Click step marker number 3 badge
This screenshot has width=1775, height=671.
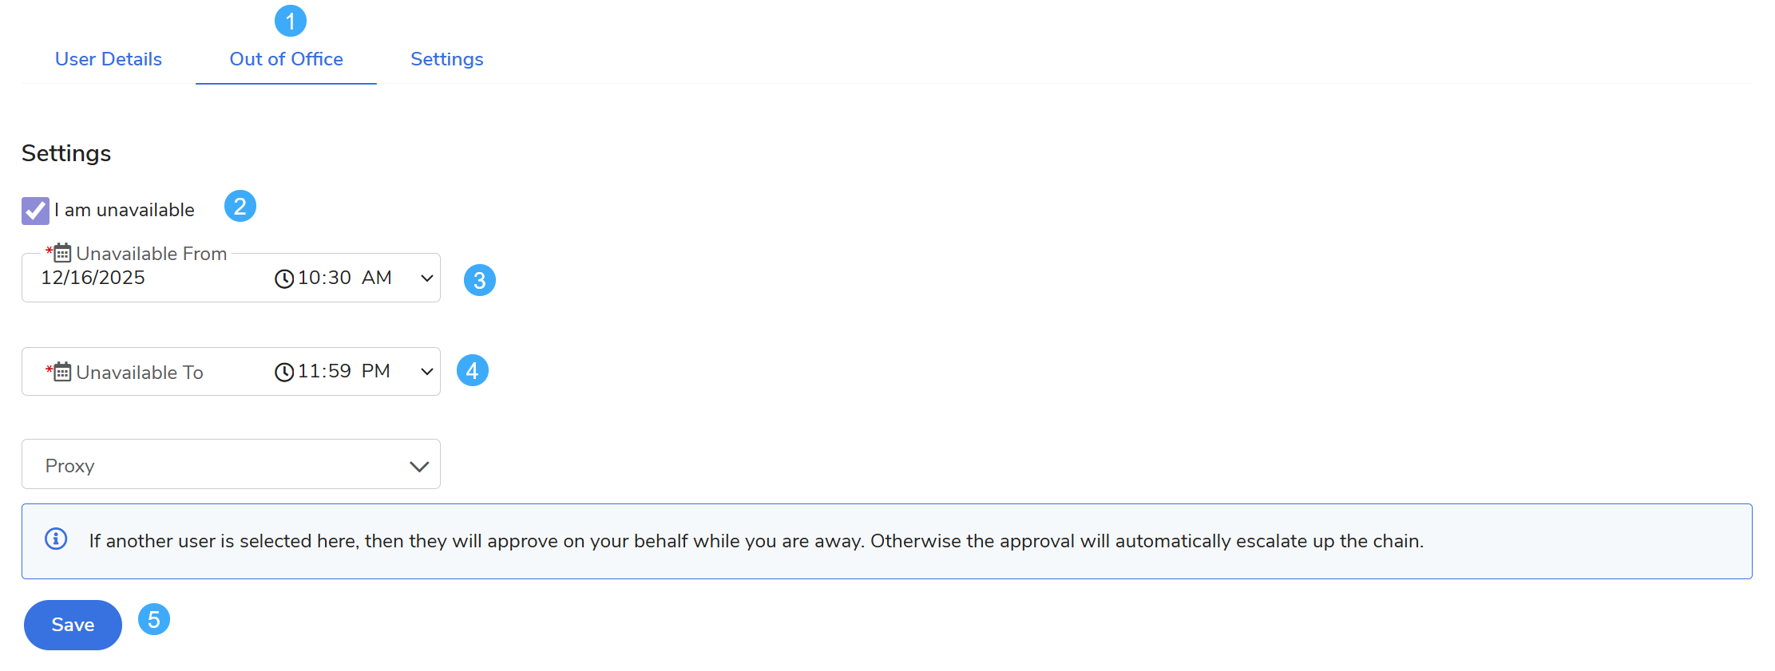pyautogui.click(x=480, y=280)
